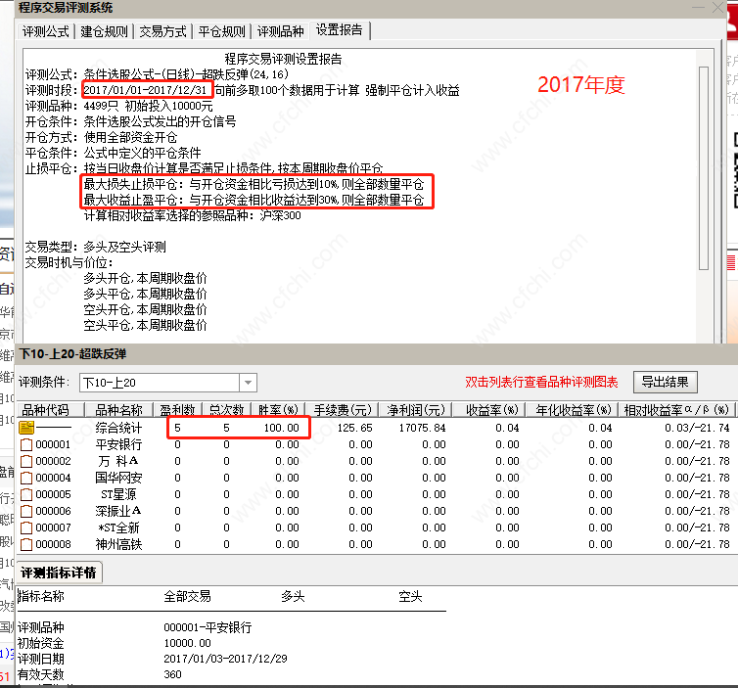This screenshot has height=688, width=738.
Task: Open the 评测指标详情 tab
Action: coord(59,573)
